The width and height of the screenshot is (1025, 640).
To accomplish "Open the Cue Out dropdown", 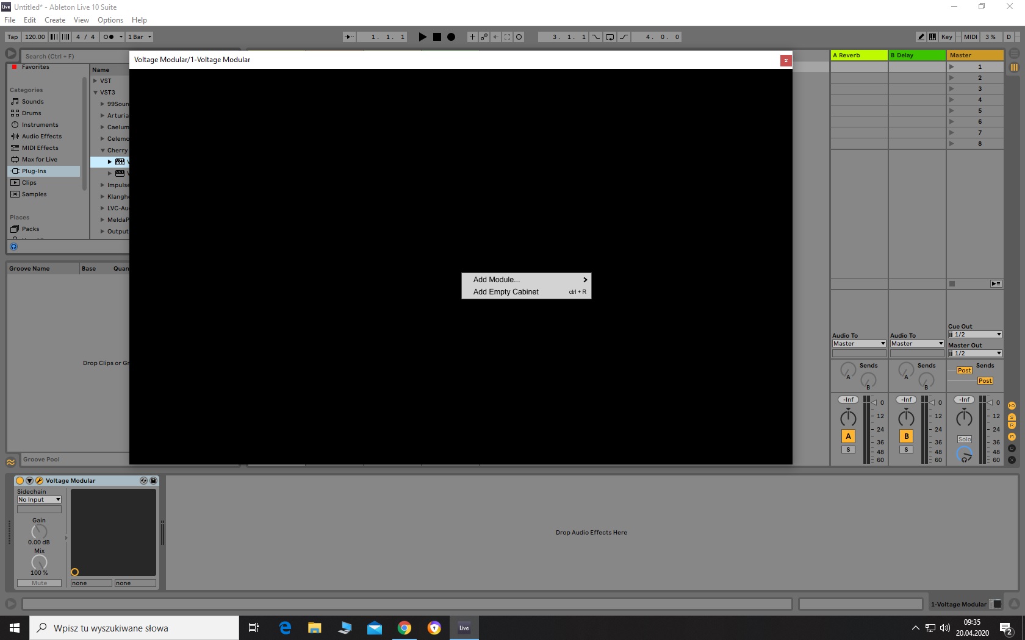I will (x=975, y=334).
